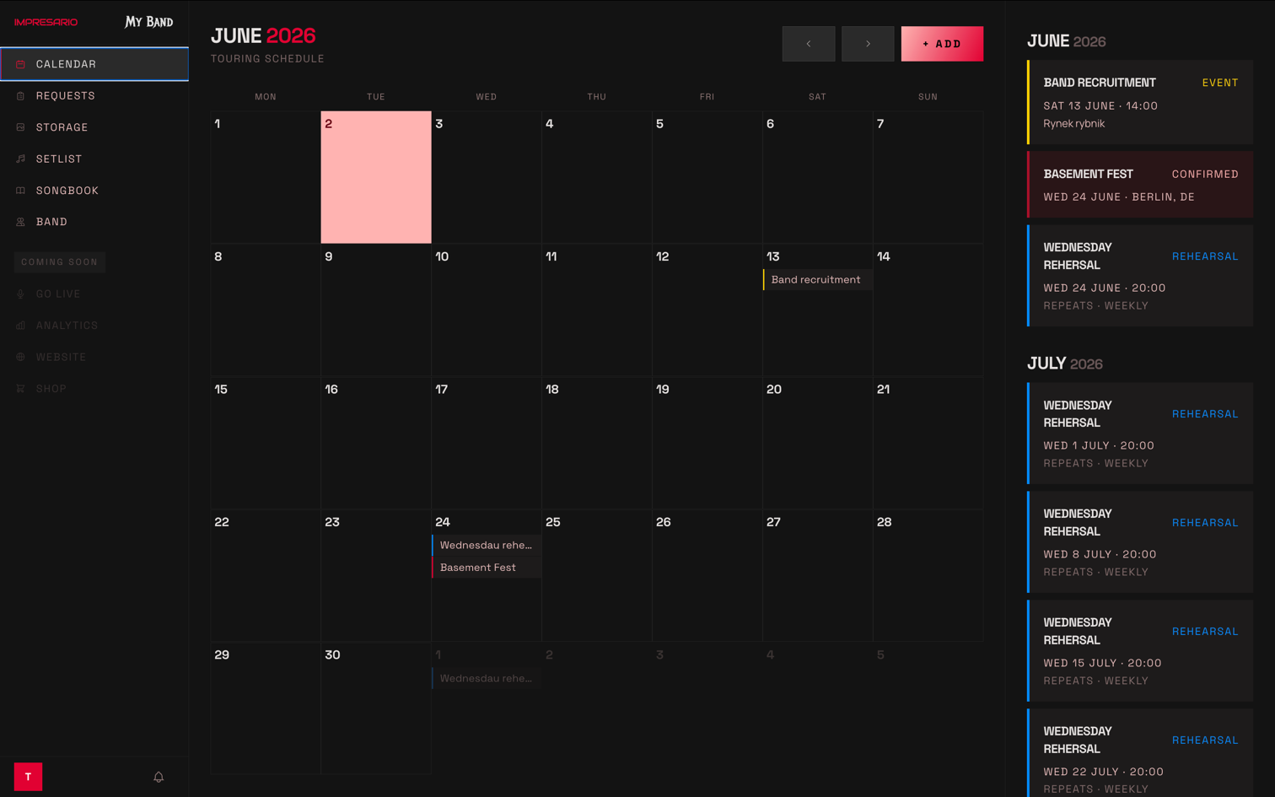The height and width of the screenshot is (797, 1275).
Task: Click the COMING SOON label
Action: click(x=60, y=262)
